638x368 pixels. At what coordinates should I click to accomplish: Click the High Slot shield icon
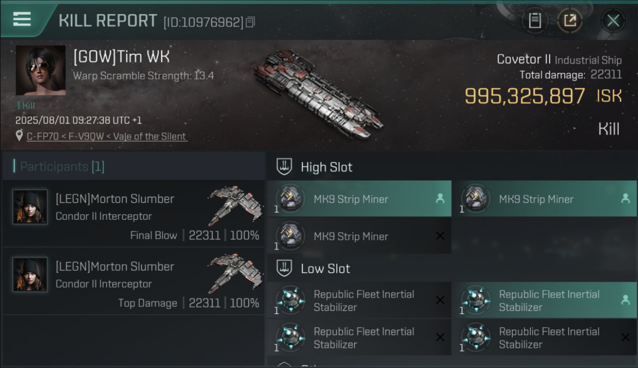tap(285, 167)
